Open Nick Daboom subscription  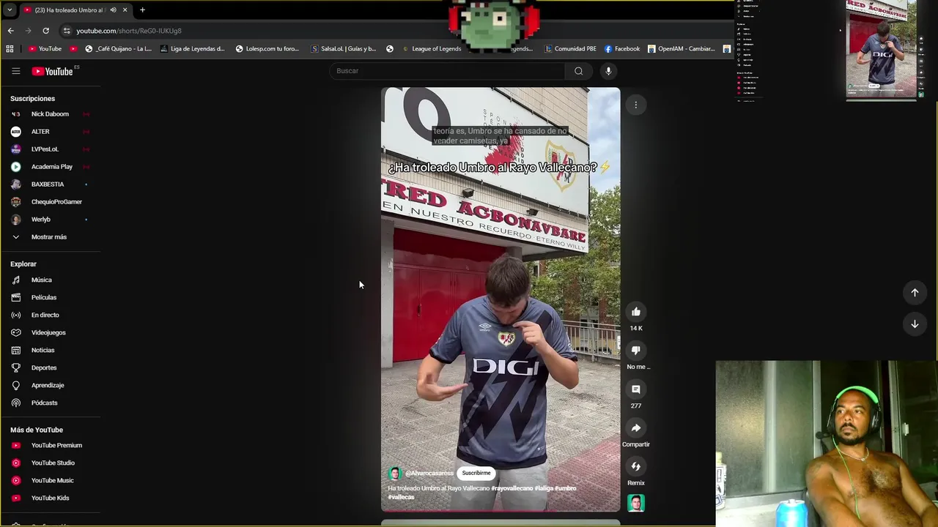[50, 114]
